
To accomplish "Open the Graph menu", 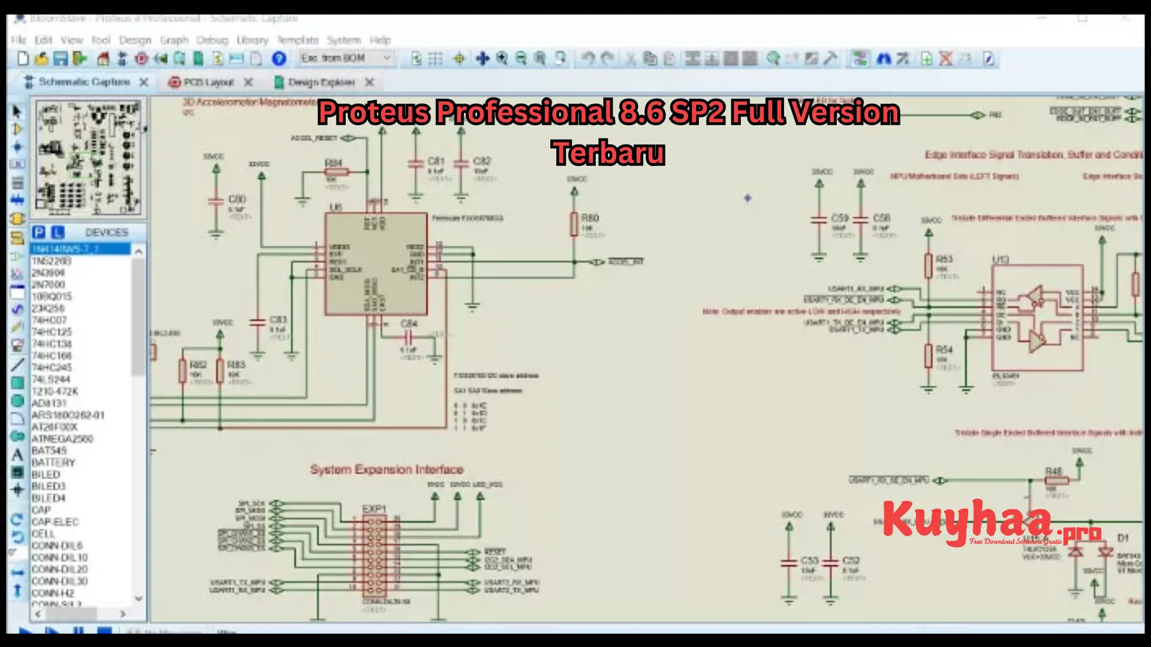I will (x=174, y=40).
